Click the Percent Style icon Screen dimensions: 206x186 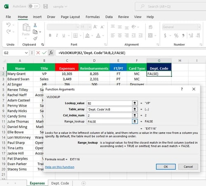click(x=176, y=36)
